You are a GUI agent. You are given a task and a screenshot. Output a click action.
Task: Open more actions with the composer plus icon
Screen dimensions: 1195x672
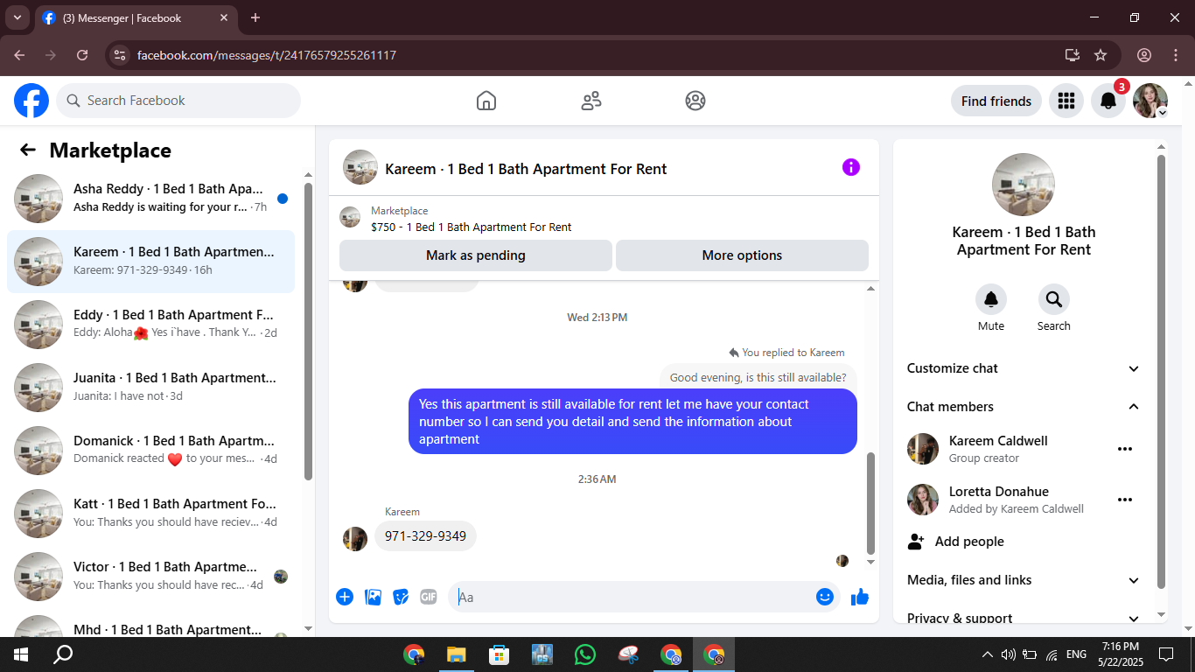pos(345,597)
